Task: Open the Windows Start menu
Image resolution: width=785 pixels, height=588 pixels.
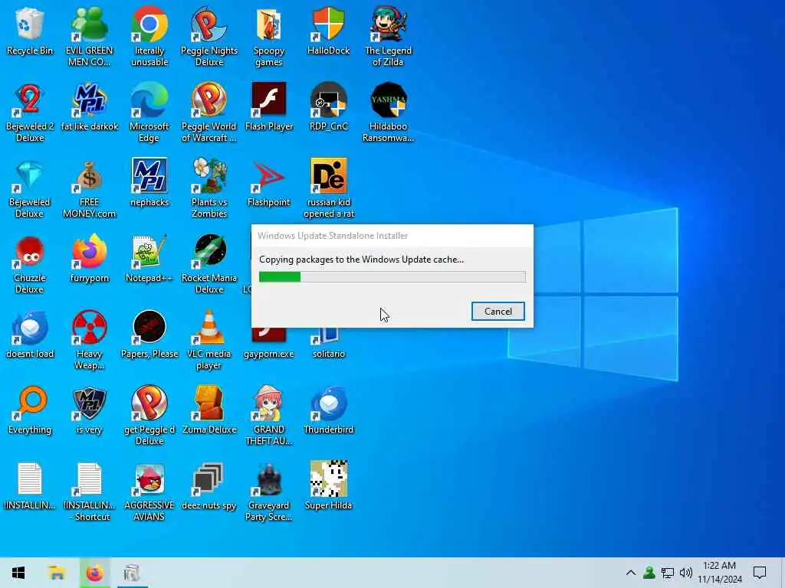Action: (18, 573)
